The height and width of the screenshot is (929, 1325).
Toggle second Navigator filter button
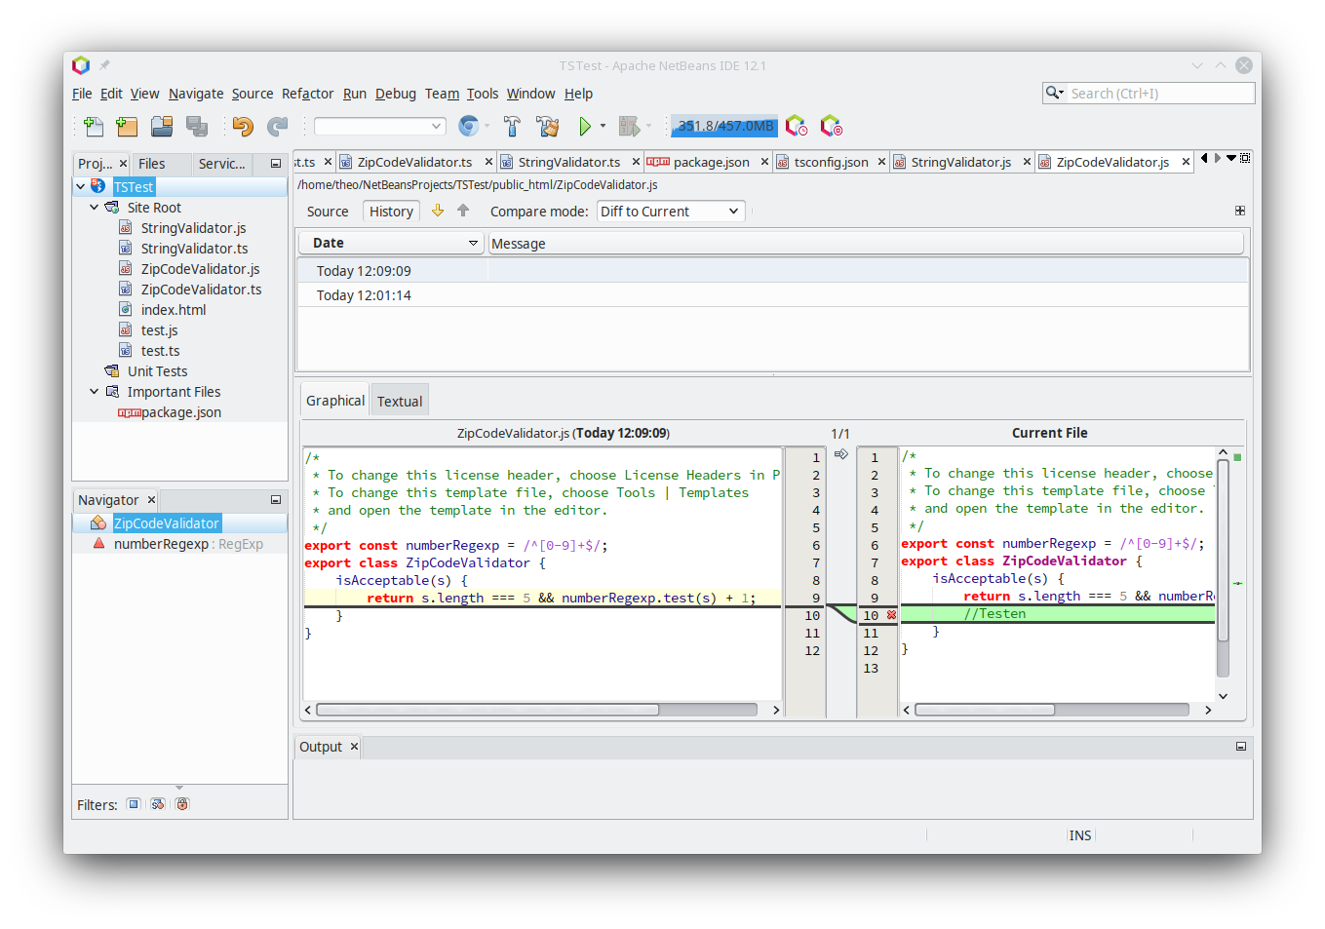(158, 804)
